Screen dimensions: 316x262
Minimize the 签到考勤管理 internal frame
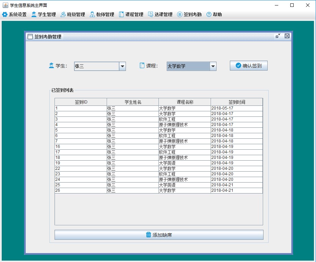pos(278,36)
